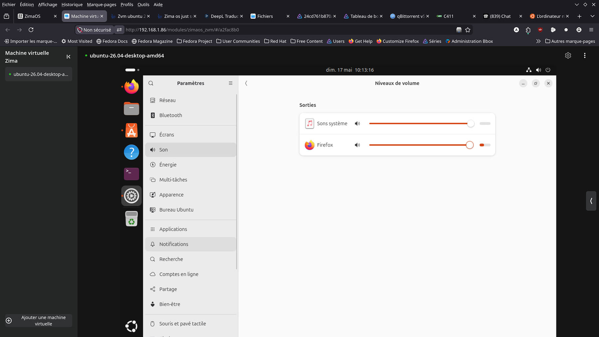Launch the Terminal from the dock
Image resolution: width=599 pixels, height=337 pixels.
pyautogui.click(x=131, y=174)
